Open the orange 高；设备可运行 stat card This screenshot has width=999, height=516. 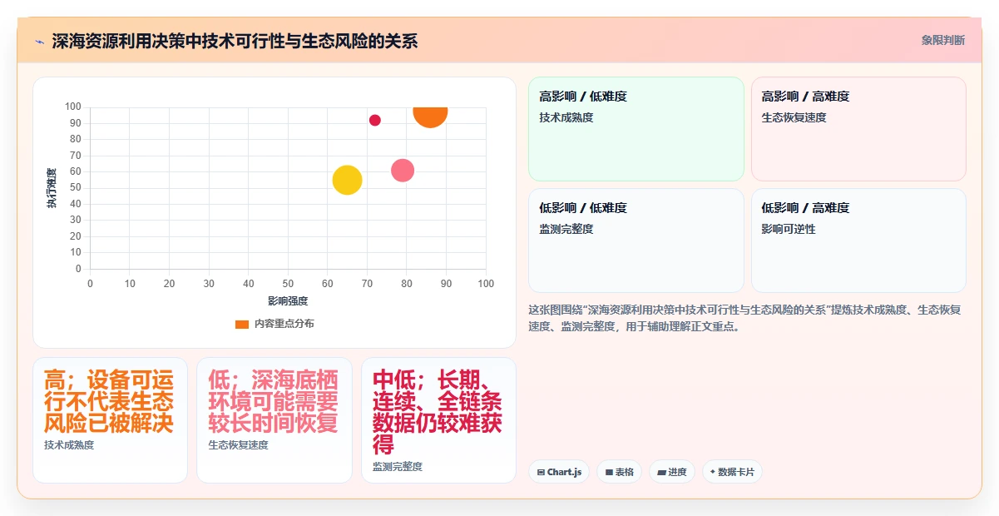[110, 420]
